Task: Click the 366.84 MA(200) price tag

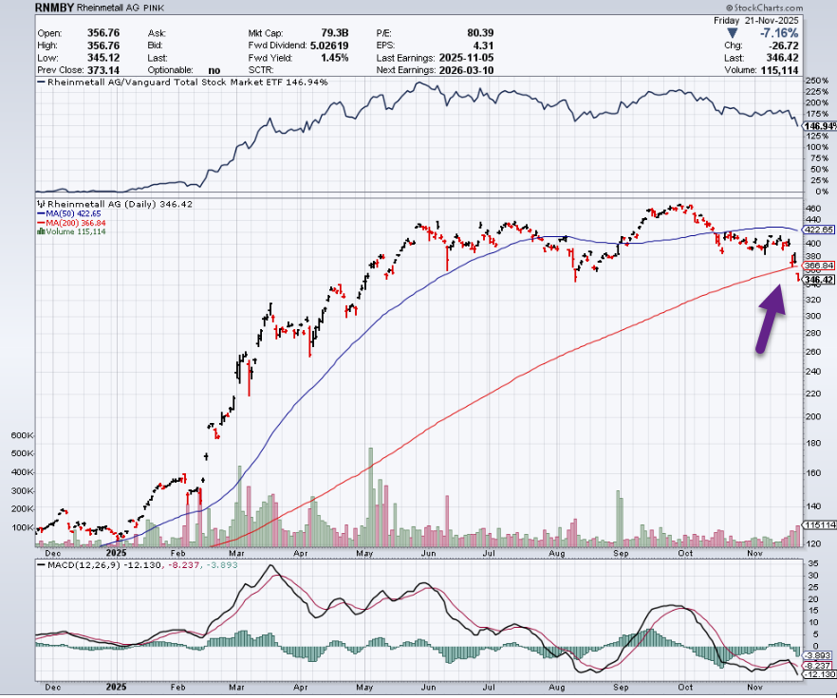Action: click(819, 266)
